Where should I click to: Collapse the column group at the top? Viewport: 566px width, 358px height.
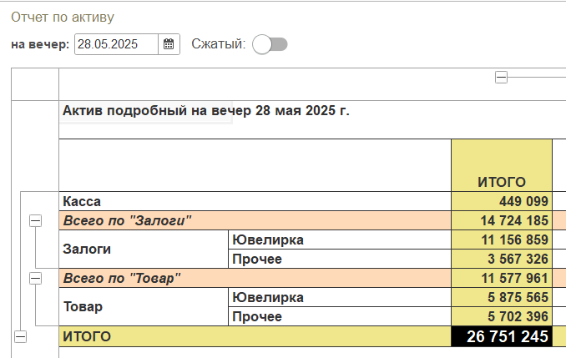pos(502,77)
